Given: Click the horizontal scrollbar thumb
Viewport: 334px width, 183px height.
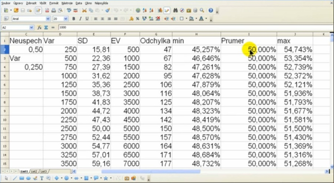Looking at the screenshot, I should pos(151,171).
